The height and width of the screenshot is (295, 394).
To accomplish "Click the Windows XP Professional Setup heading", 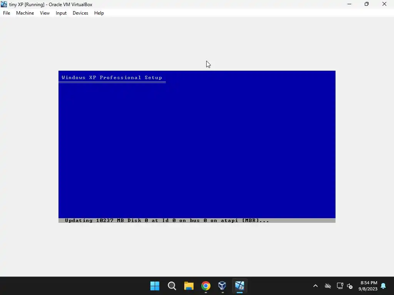I will coord(112,78).
